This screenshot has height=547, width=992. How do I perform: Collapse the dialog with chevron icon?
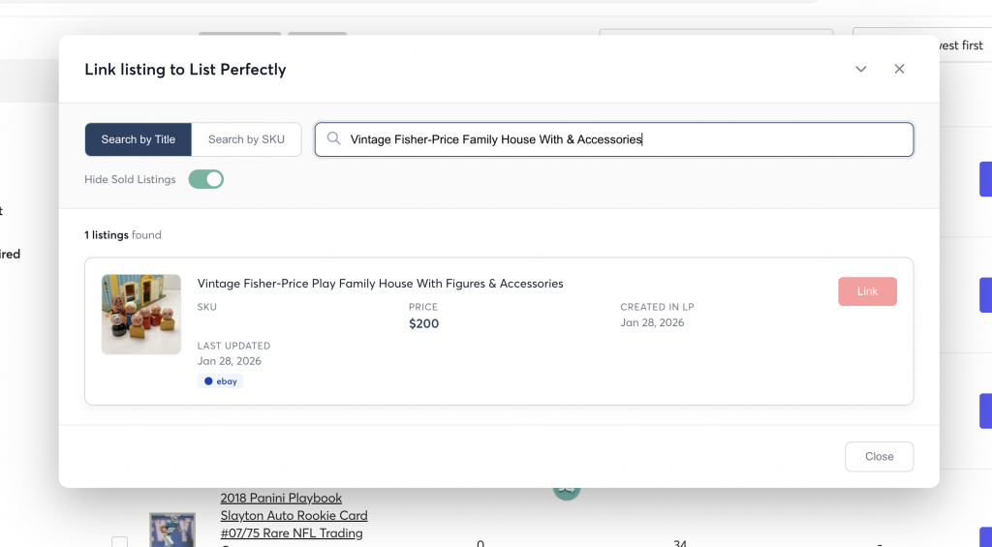(x=860, y=69)
